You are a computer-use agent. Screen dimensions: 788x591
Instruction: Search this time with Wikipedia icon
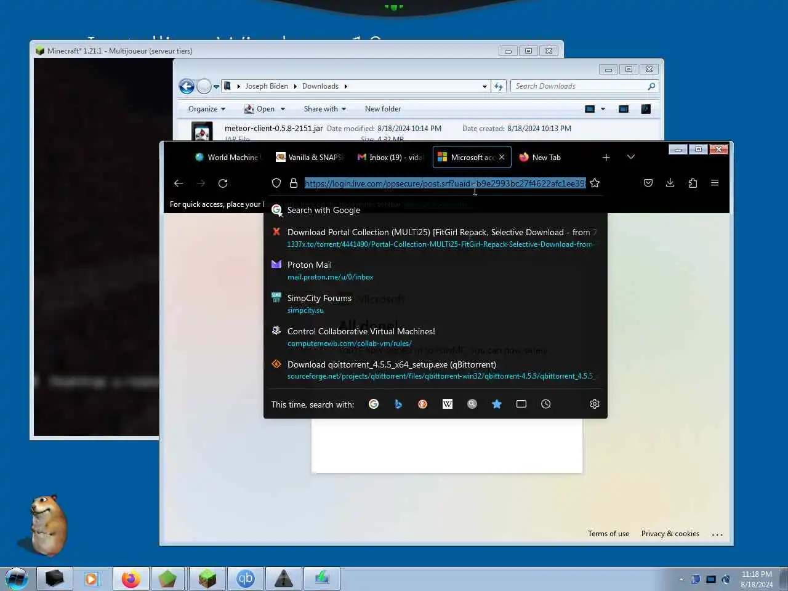[448, 404]
